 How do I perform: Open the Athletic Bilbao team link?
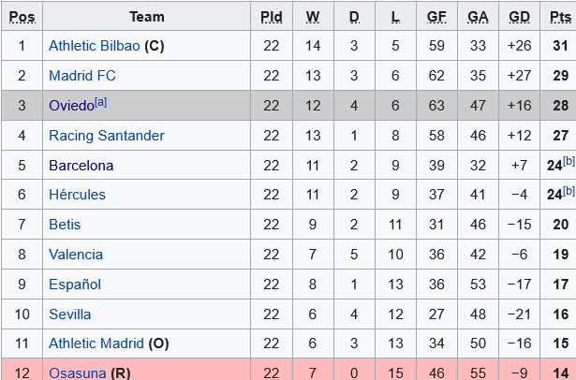95,46
